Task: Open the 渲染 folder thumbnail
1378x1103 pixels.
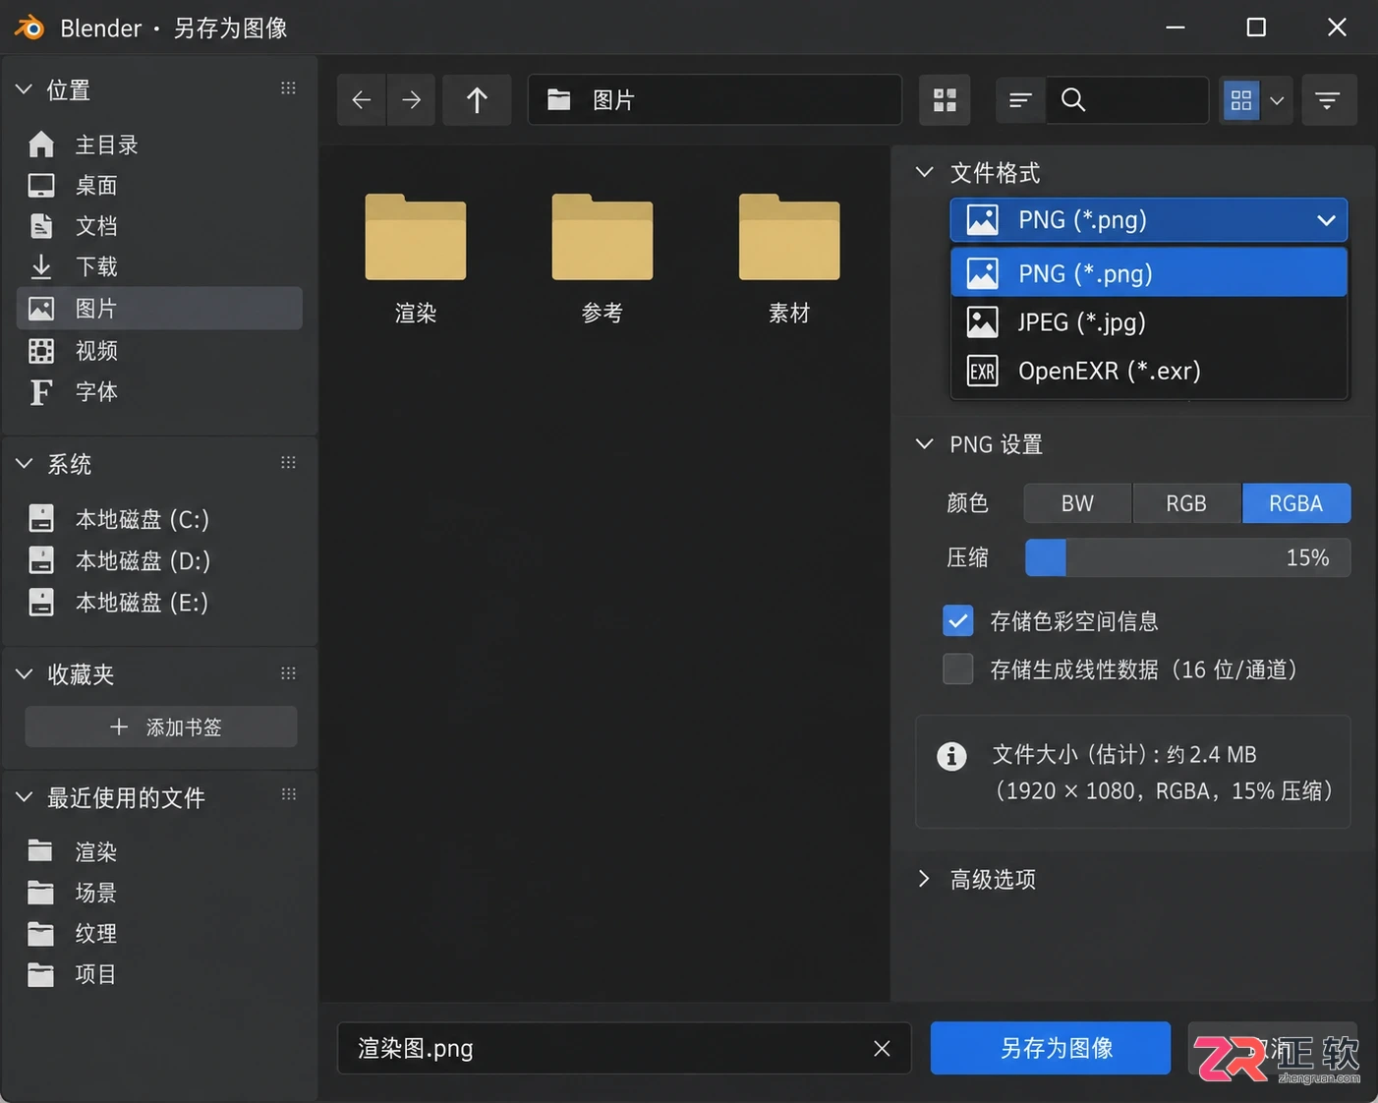Action: 416,260
